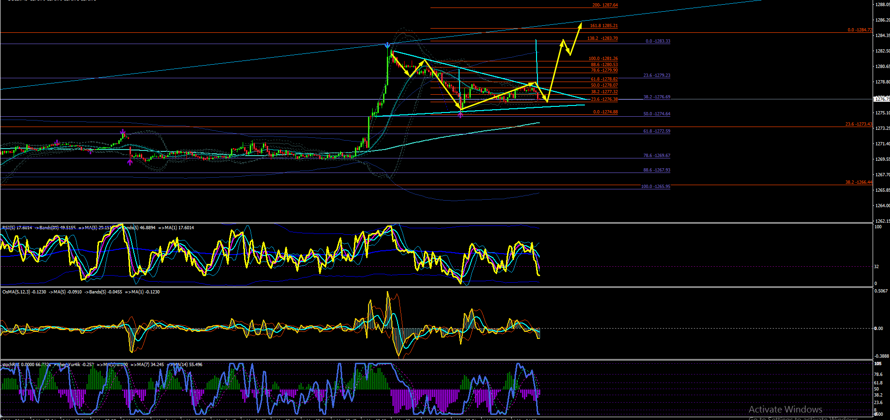Click the 38.2 -1276.69 retracement label
This screenshot has height=420, width=890.
(657, 97)
